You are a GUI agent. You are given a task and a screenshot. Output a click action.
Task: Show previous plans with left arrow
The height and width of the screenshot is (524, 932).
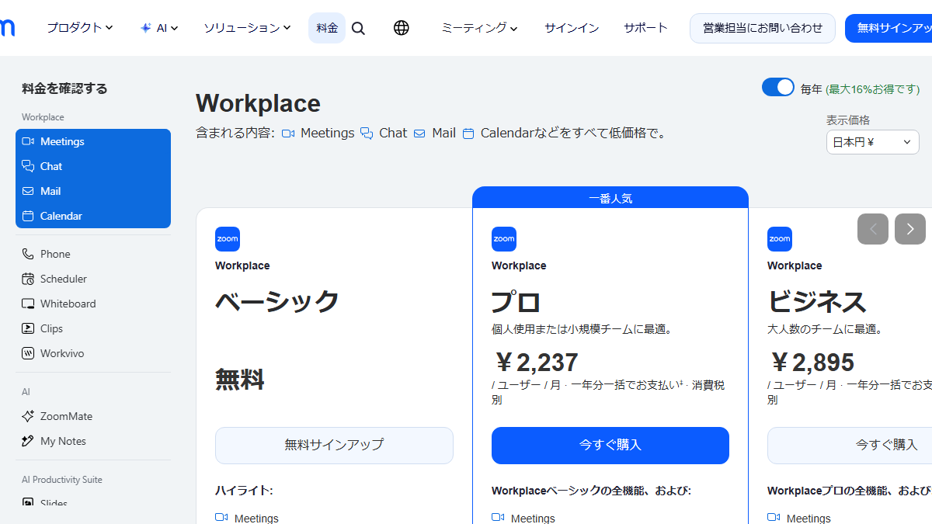tap(873, 229)
